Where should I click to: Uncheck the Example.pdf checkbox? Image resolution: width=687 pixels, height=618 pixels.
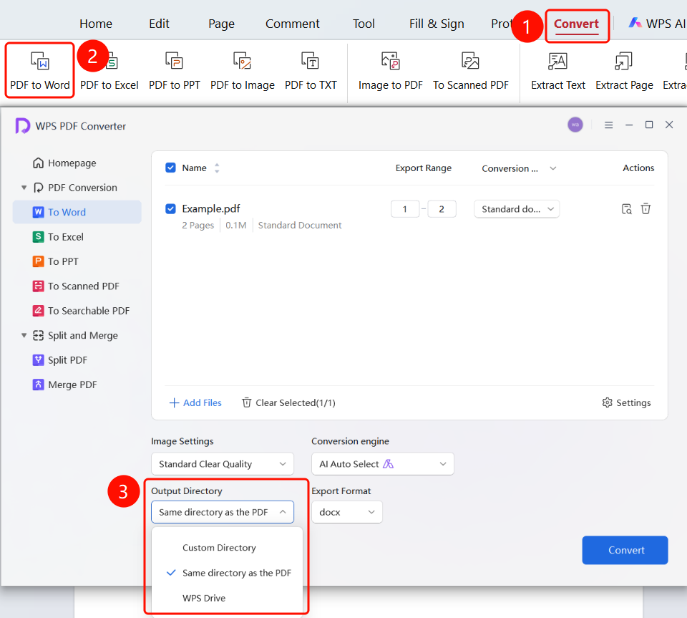(x=170, y=208)
